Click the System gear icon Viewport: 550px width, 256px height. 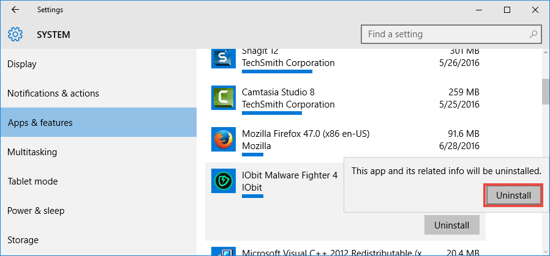click(15, 34)
